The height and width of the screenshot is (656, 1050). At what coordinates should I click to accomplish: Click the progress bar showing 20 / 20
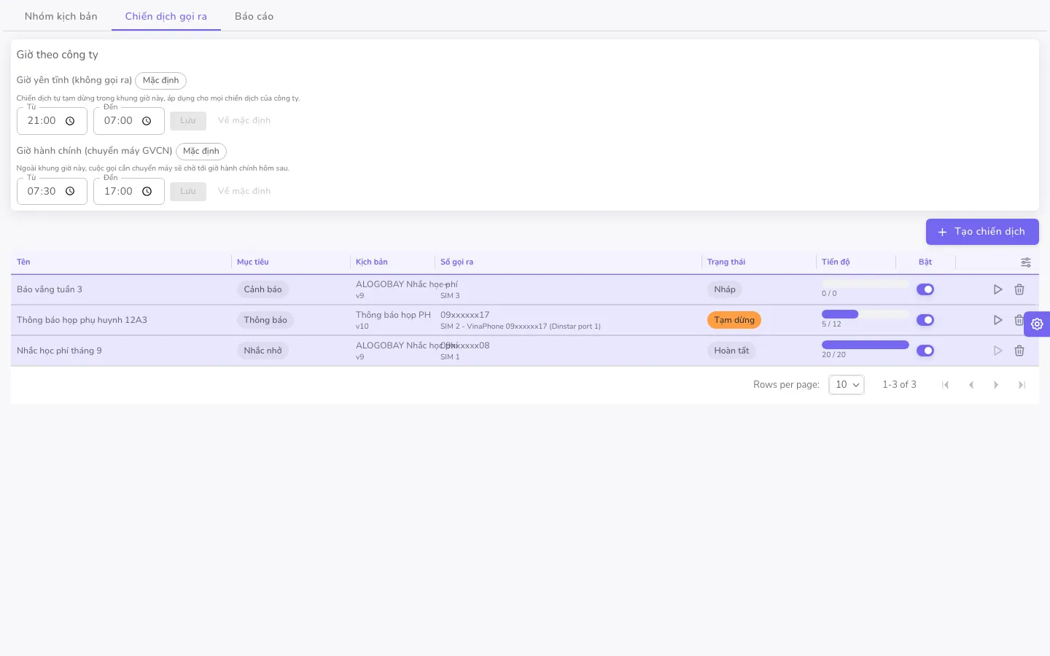(x=866, y=345)
